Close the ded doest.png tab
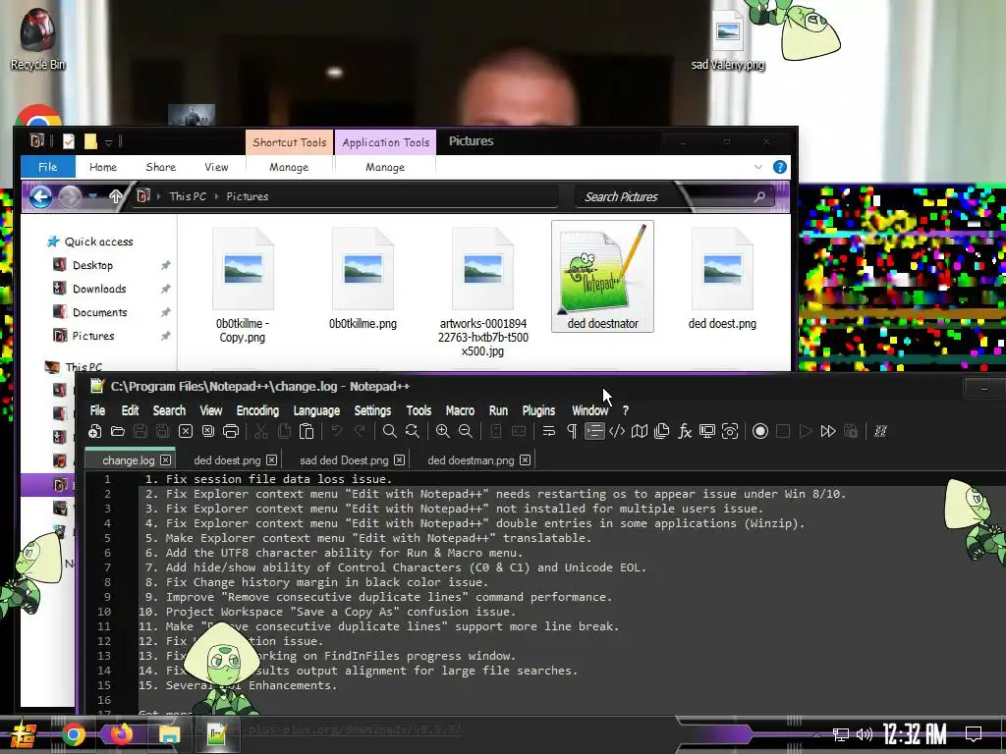The image size is (1006, 754). point(271,460)
